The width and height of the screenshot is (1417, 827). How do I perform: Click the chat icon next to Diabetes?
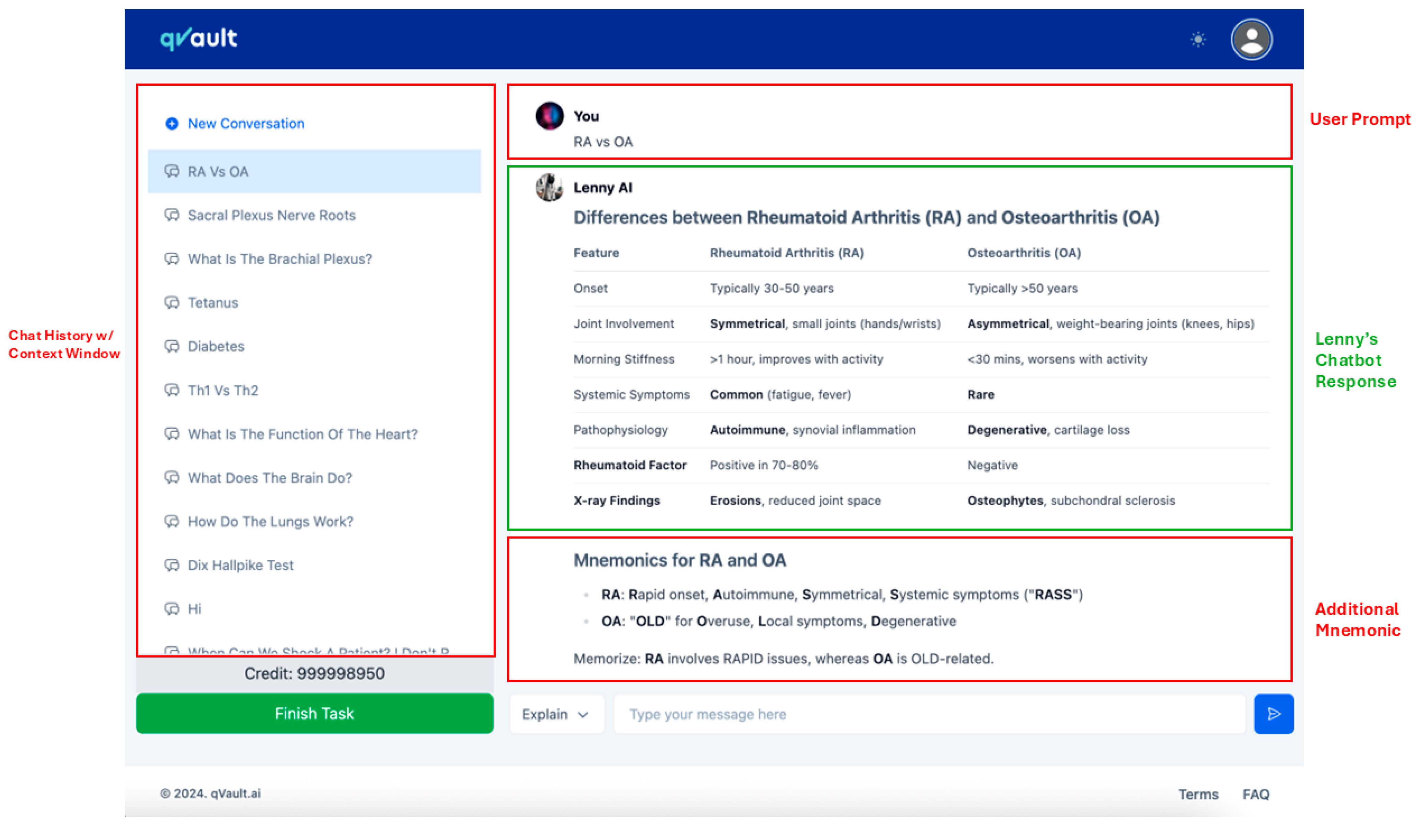click(x=172, y=346)
